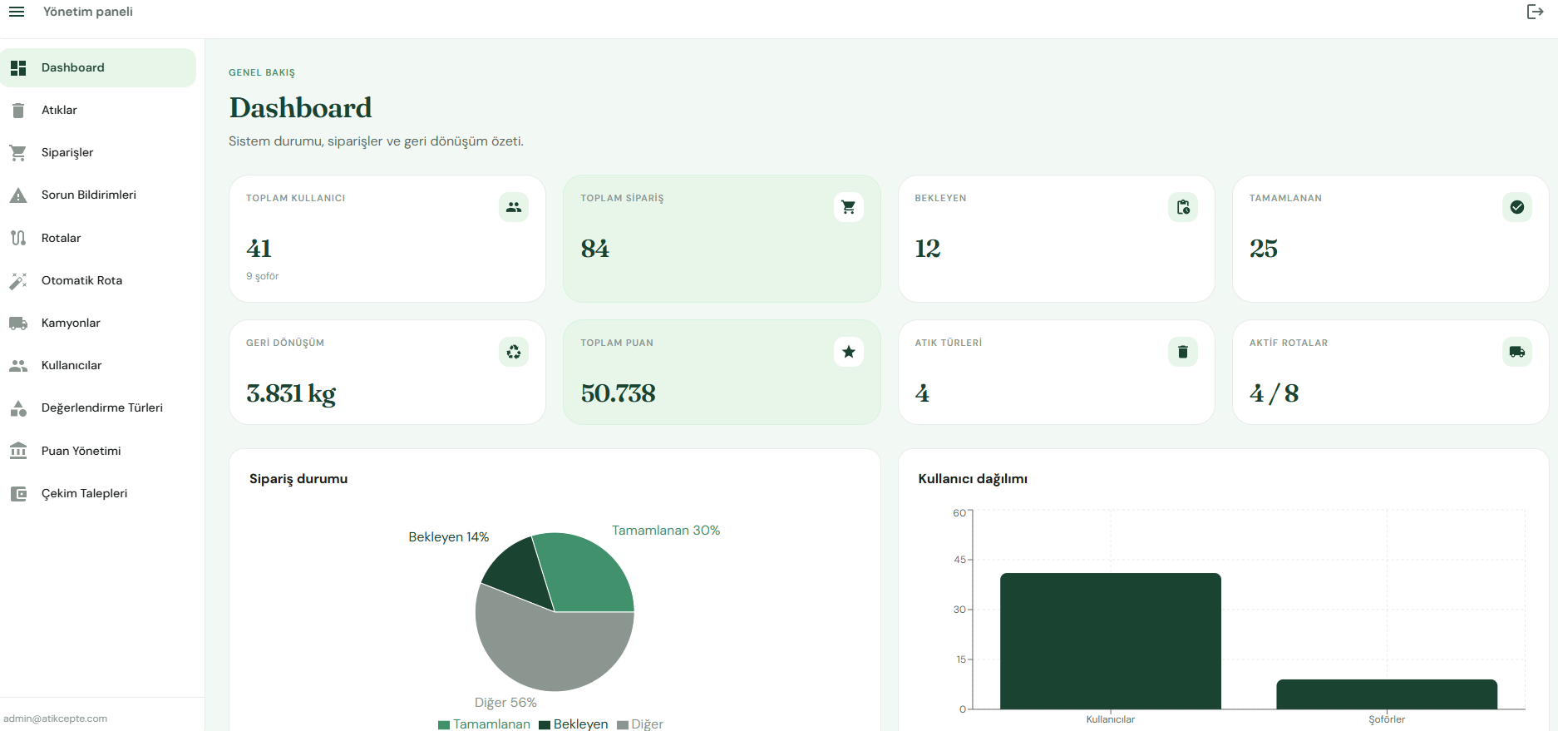The width and height of the screenshot is (1558, 731).
Task: Click the checkmark icon on Tamamlanan card
Action: (x=1517, y=207)
